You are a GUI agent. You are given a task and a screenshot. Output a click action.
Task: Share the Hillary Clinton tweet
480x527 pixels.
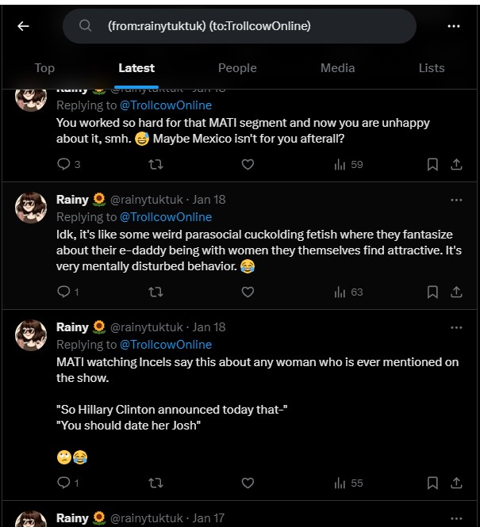coord(456,482)
